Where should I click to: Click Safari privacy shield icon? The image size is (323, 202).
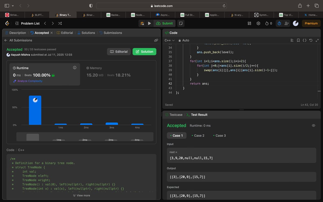91,6
